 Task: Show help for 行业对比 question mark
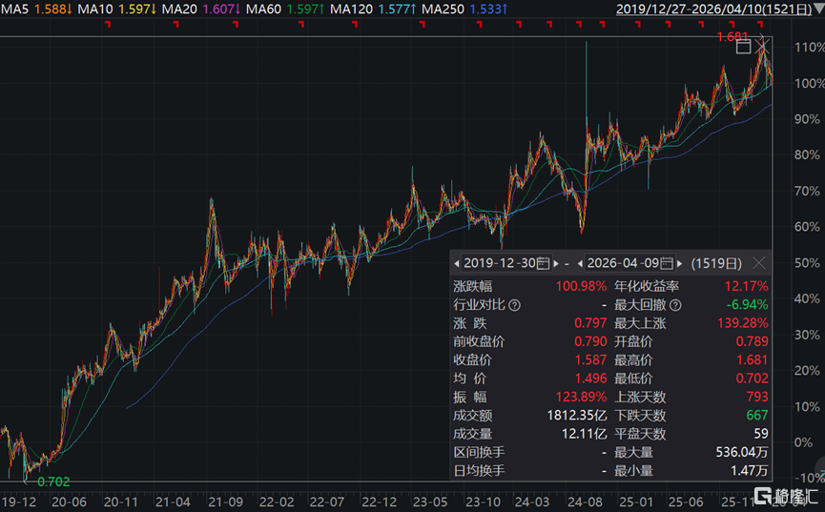pos(515,305)
